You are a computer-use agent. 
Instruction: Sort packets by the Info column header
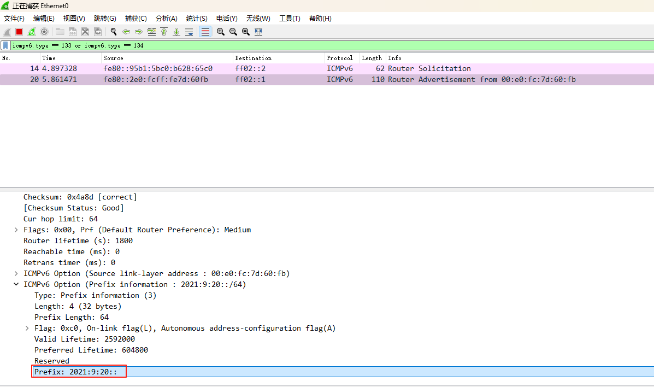coord(520,58)
